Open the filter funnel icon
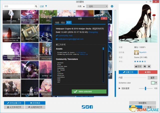This screenshot has width=160, height=113. coord(46,6)
